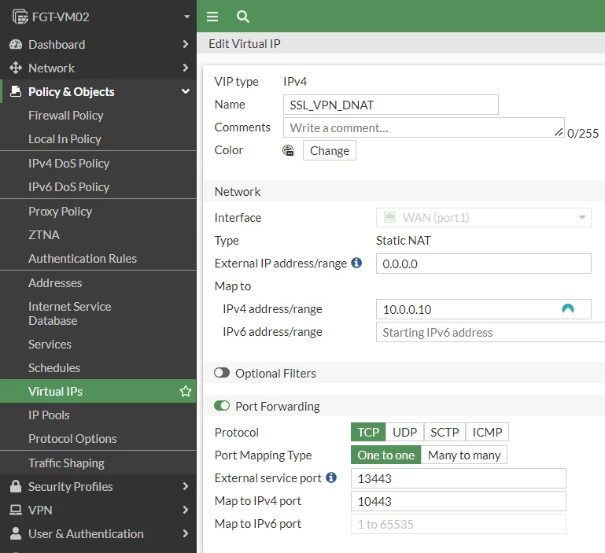This screenshot has width=605, height=553.
Task: Select Virtual IPs menu item
Action: [98, 391]
